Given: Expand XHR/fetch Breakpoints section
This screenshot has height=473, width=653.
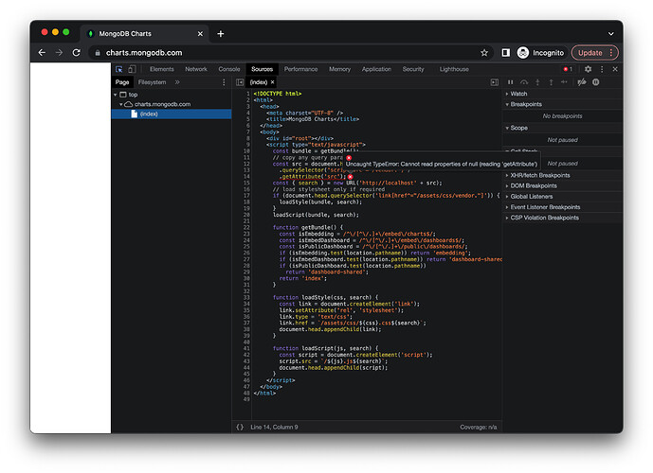Looking at the screenshot, I should pyautogui.click(x=540, y=175).
